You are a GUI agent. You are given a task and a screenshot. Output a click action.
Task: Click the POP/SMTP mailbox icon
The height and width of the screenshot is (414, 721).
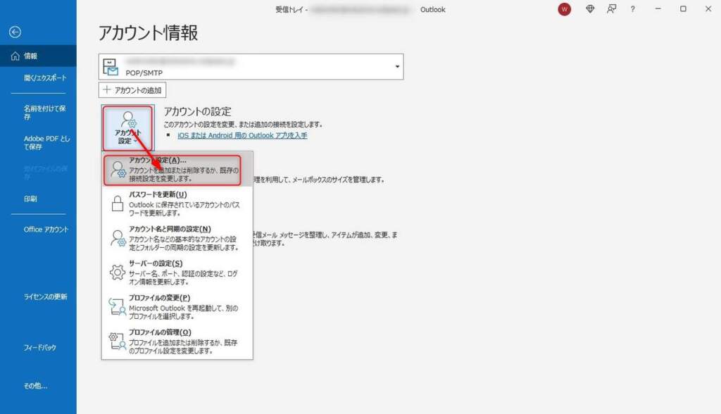(x=111, y=67)
